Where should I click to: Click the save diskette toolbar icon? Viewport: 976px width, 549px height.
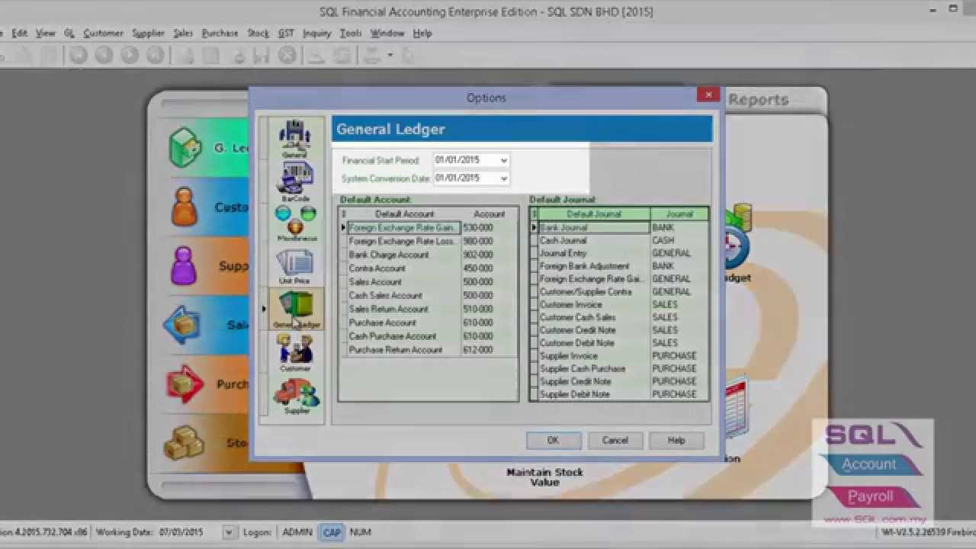(262, 55)
